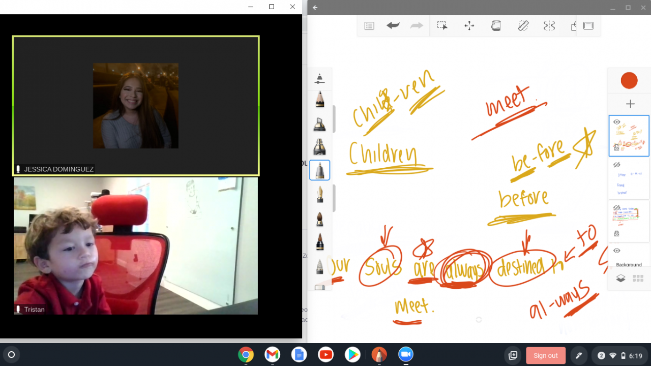The height and width of the screenshot is (366, 651).
Task: Switch to Zoom on the shelf
Action: pyautogui.click(x=405, y=355)
